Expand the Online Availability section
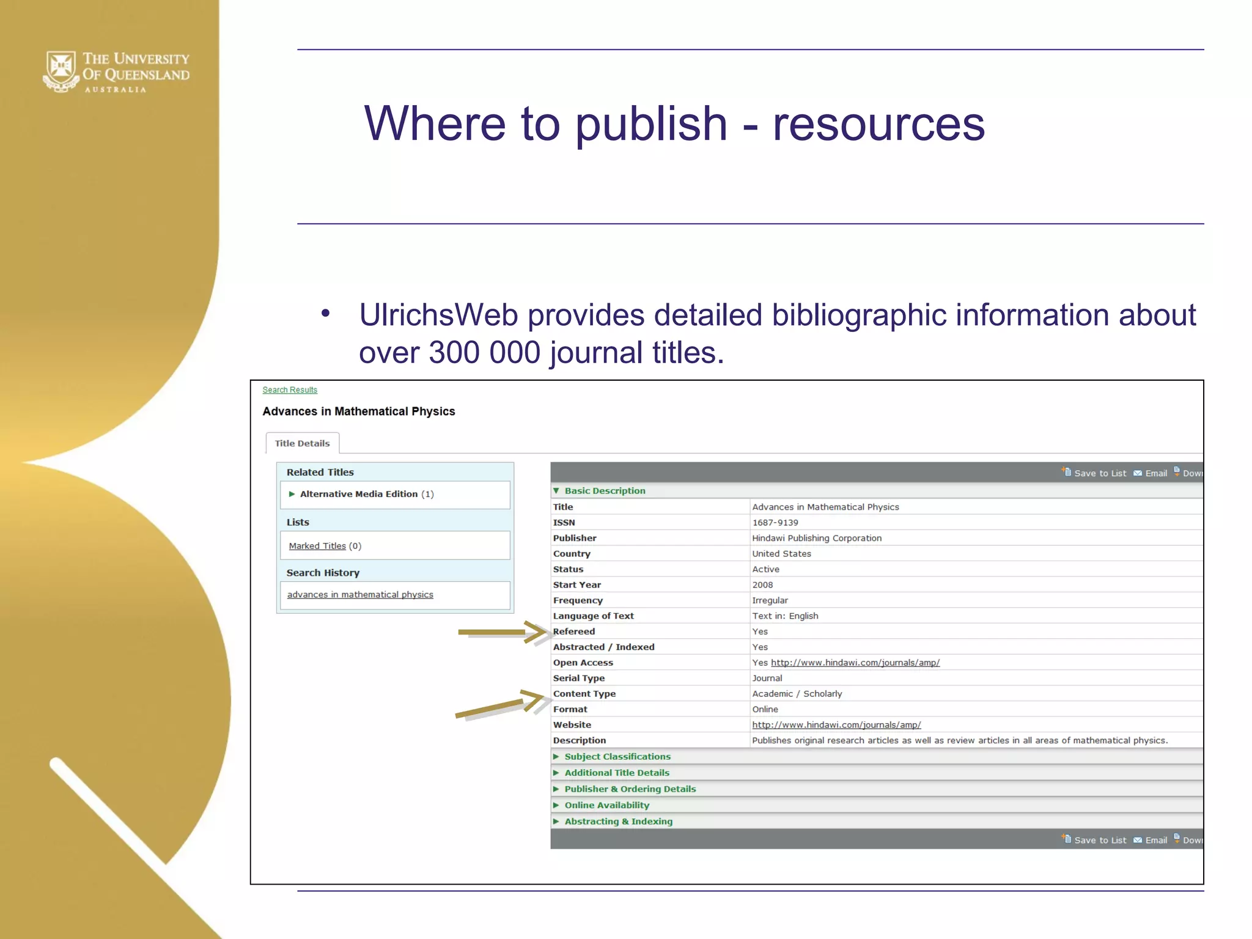Image resolution: width=1252 pixels, height=939 pixels. tap(556, 805)
